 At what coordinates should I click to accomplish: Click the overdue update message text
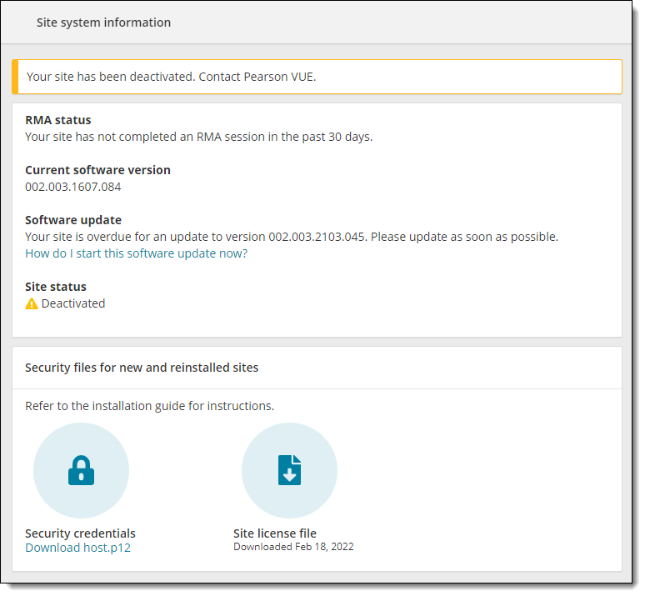pos(292,237)
